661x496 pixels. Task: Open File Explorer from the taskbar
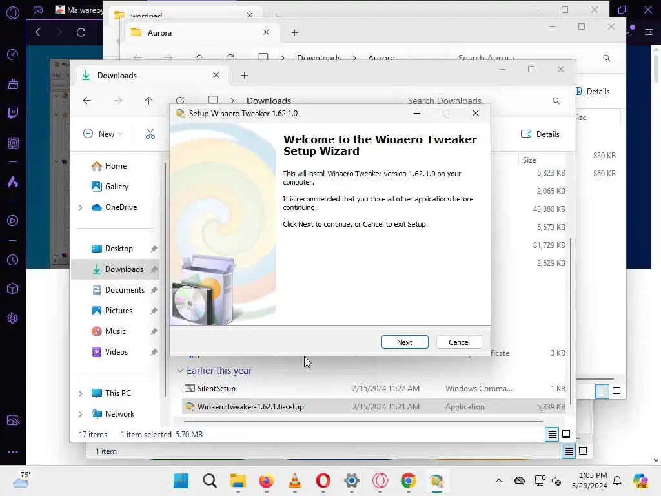pyautogui.click(x=238, y=480)
